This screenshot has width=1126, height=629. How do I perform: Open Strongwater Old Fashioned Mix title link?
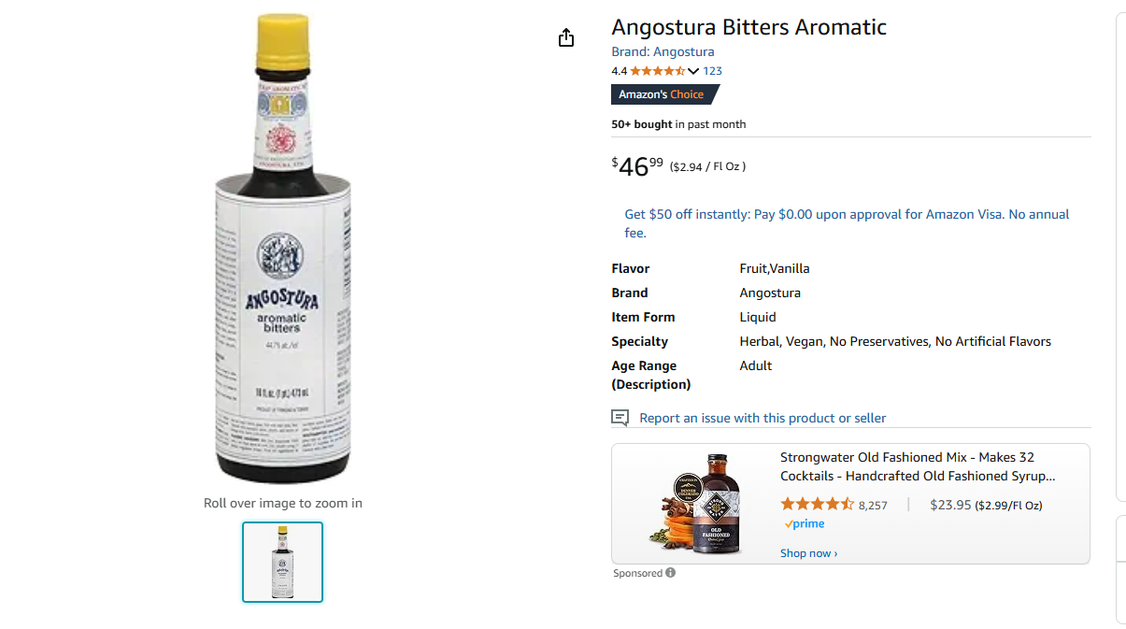(x=918, y=466)
